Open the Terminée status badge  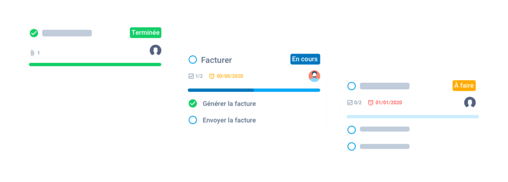[x=145, y=33]
